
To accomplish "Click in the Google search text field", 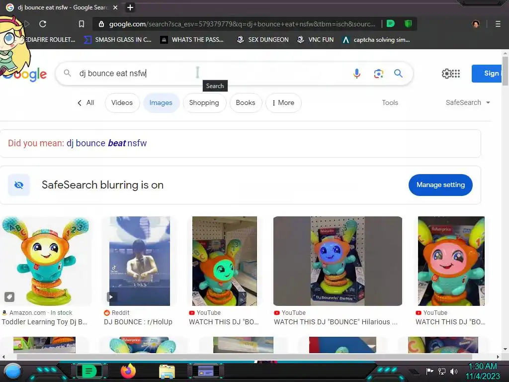I will (x=211, y=74).
